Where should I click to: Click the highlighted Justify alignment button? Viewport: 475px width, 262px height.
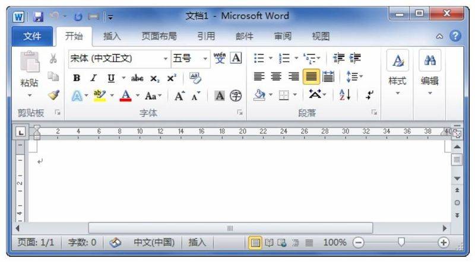pyautogui.click(x=311, y=76)
